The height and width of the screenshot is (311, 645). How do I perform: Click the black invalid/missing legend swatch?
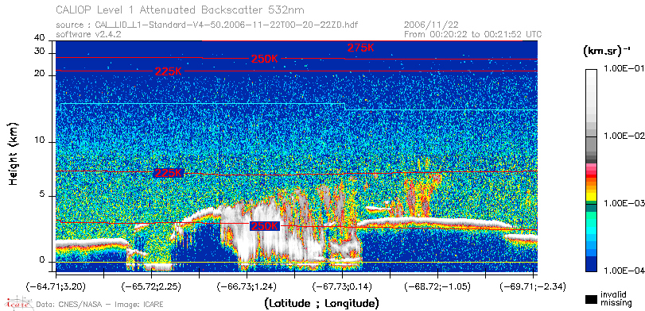[592, 300]
